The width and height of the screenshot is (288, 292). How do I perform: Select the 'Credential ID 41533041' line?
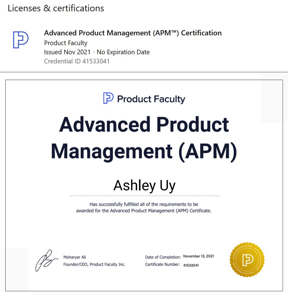[77, 61]
